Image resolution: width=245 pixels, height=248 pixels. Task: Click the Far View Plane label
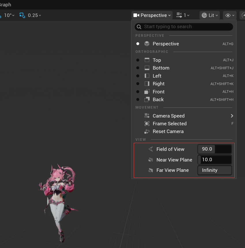(173, 170)
